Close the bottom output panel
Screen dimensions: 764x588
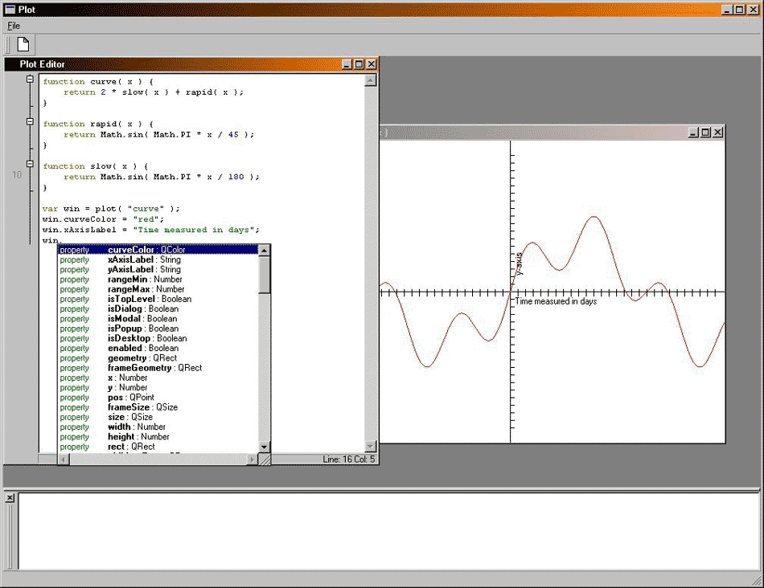(10, 498)
